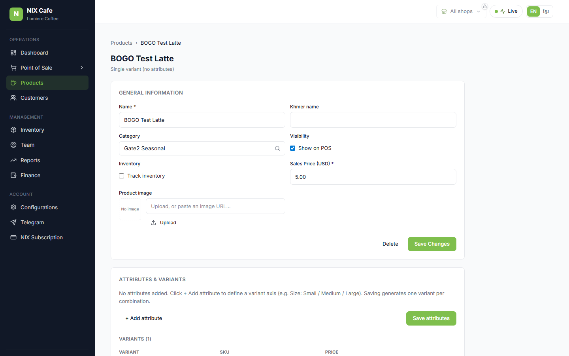
Task: Click the Configurations gear icon
Action: [x=13, y=207]
